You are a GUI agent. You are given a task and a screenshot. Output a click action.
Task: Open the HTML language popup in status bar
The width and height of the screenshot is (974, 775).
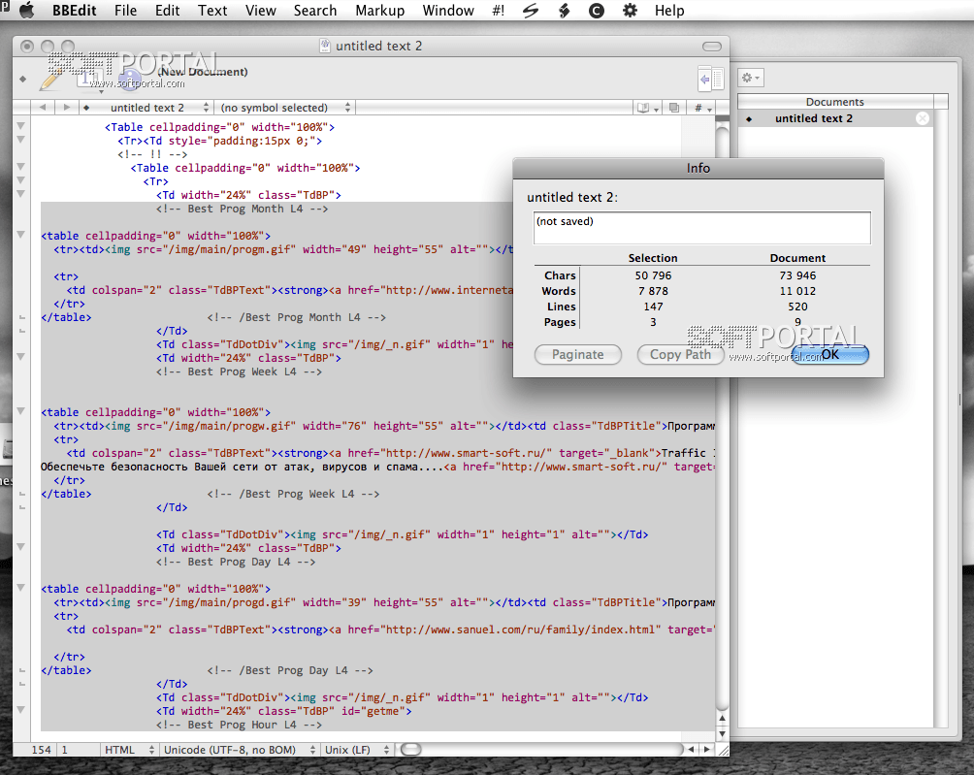129,750
